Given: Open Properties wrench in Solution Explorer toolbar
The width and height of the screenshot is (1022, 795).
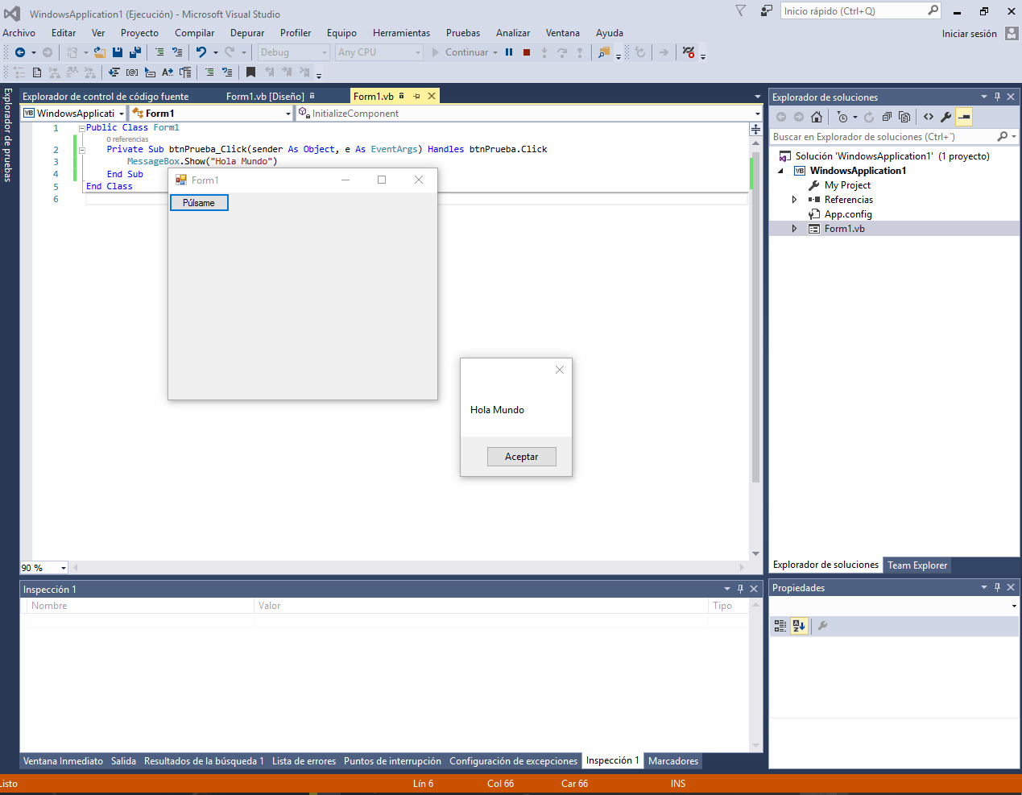Looking at the screenshot, I should [x=946, y=117].
